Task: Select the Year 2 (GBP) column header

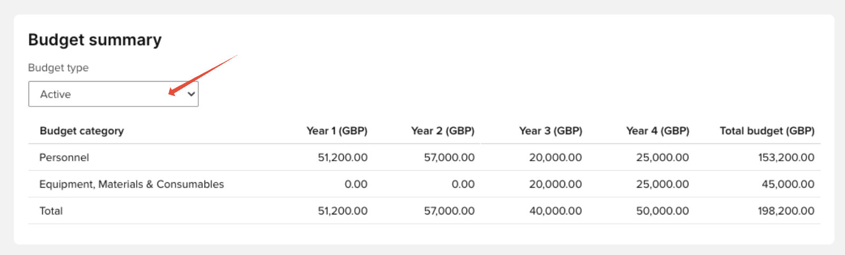Action: point(442,131)
